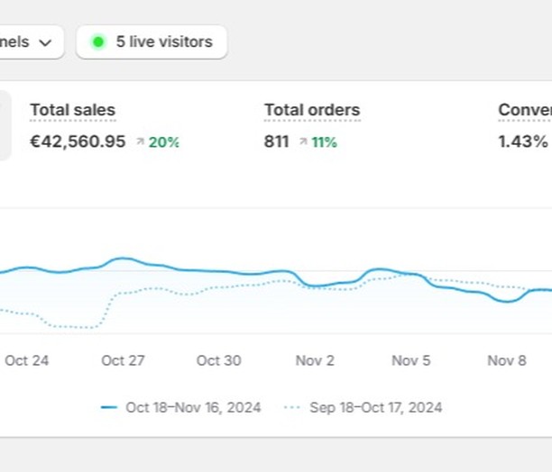Screen dimensions: 552x472
Task: Click the Nov 5 date on chart axis
Action: pyautogui.click(x=410, y=360)
